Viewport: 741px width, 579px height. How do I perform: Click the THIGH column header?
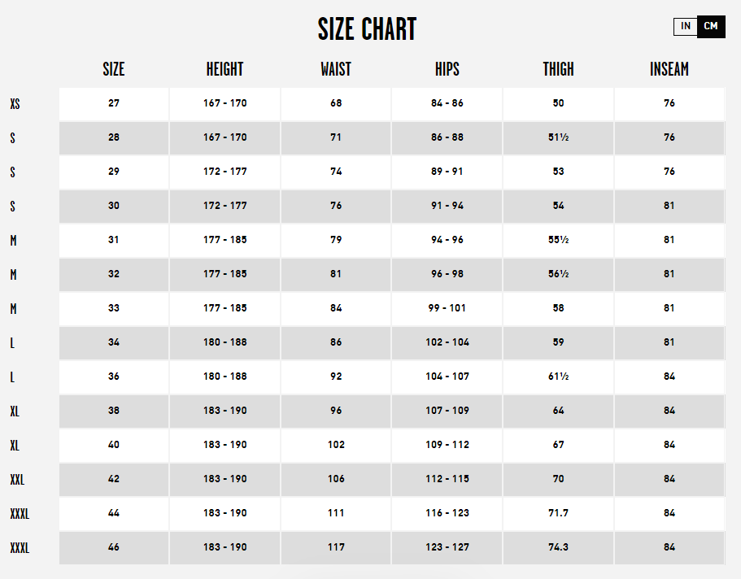[558, 69]
